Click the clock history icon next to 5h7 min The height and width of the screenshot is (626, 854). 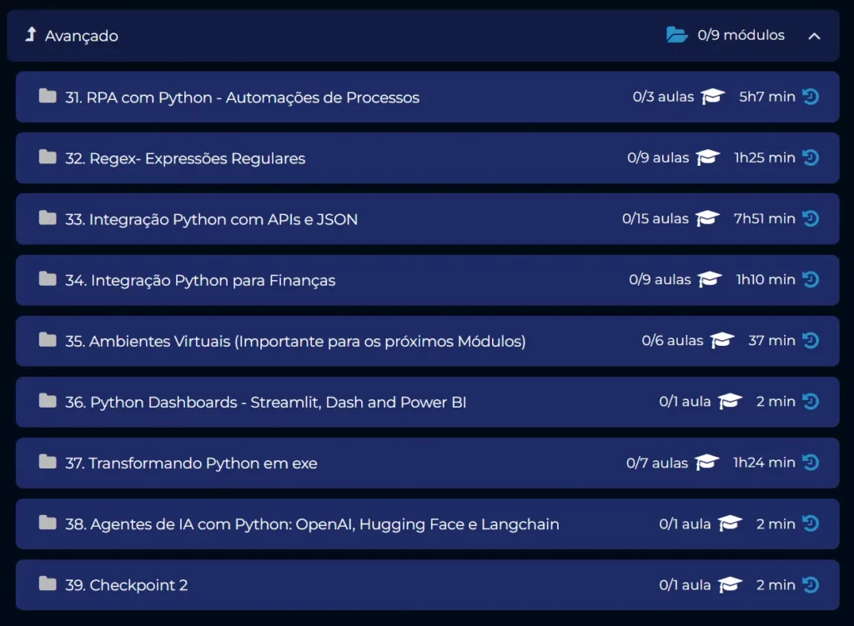[811, 97]
